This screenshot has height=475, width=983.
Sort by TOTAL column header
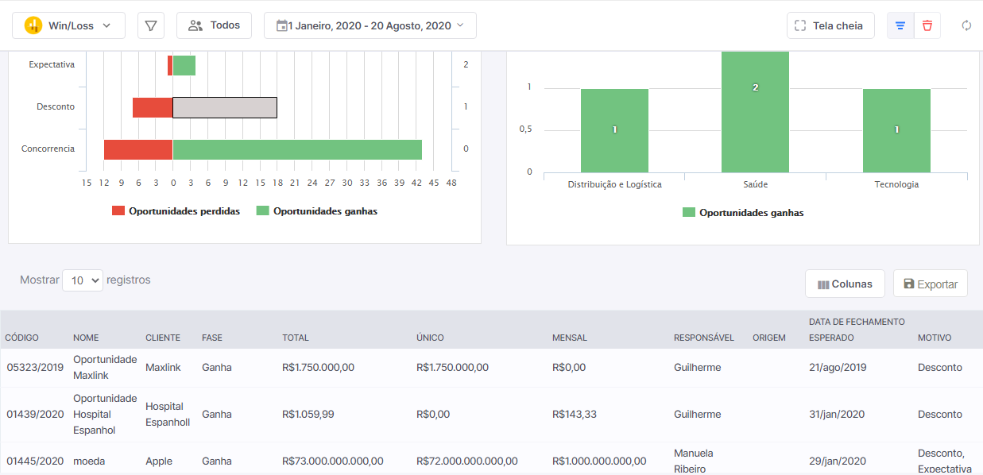point(295,338)
